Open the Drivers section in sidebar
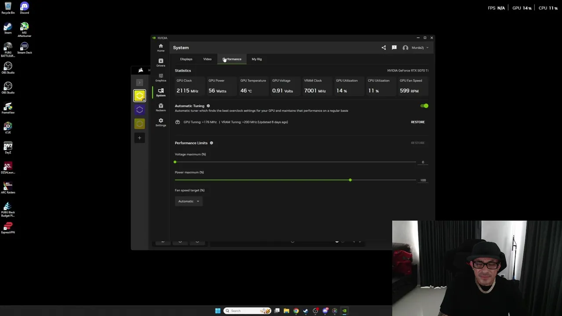The height and width of the screenshot is (316, 562). point(161,62)
